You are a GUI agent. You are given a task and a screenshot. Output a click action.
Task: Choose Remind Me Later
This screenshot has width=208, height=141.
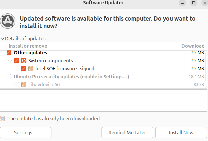(127, 133)
